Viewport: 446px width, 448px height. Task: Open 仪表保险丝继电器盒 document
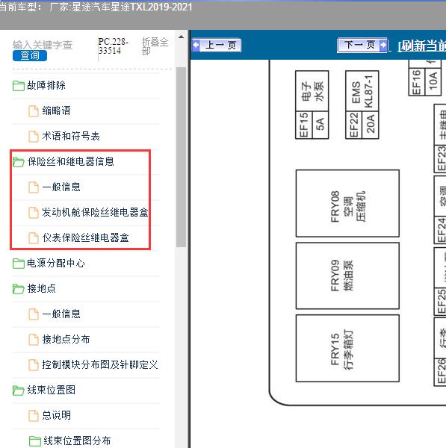(x=85, y=237)
